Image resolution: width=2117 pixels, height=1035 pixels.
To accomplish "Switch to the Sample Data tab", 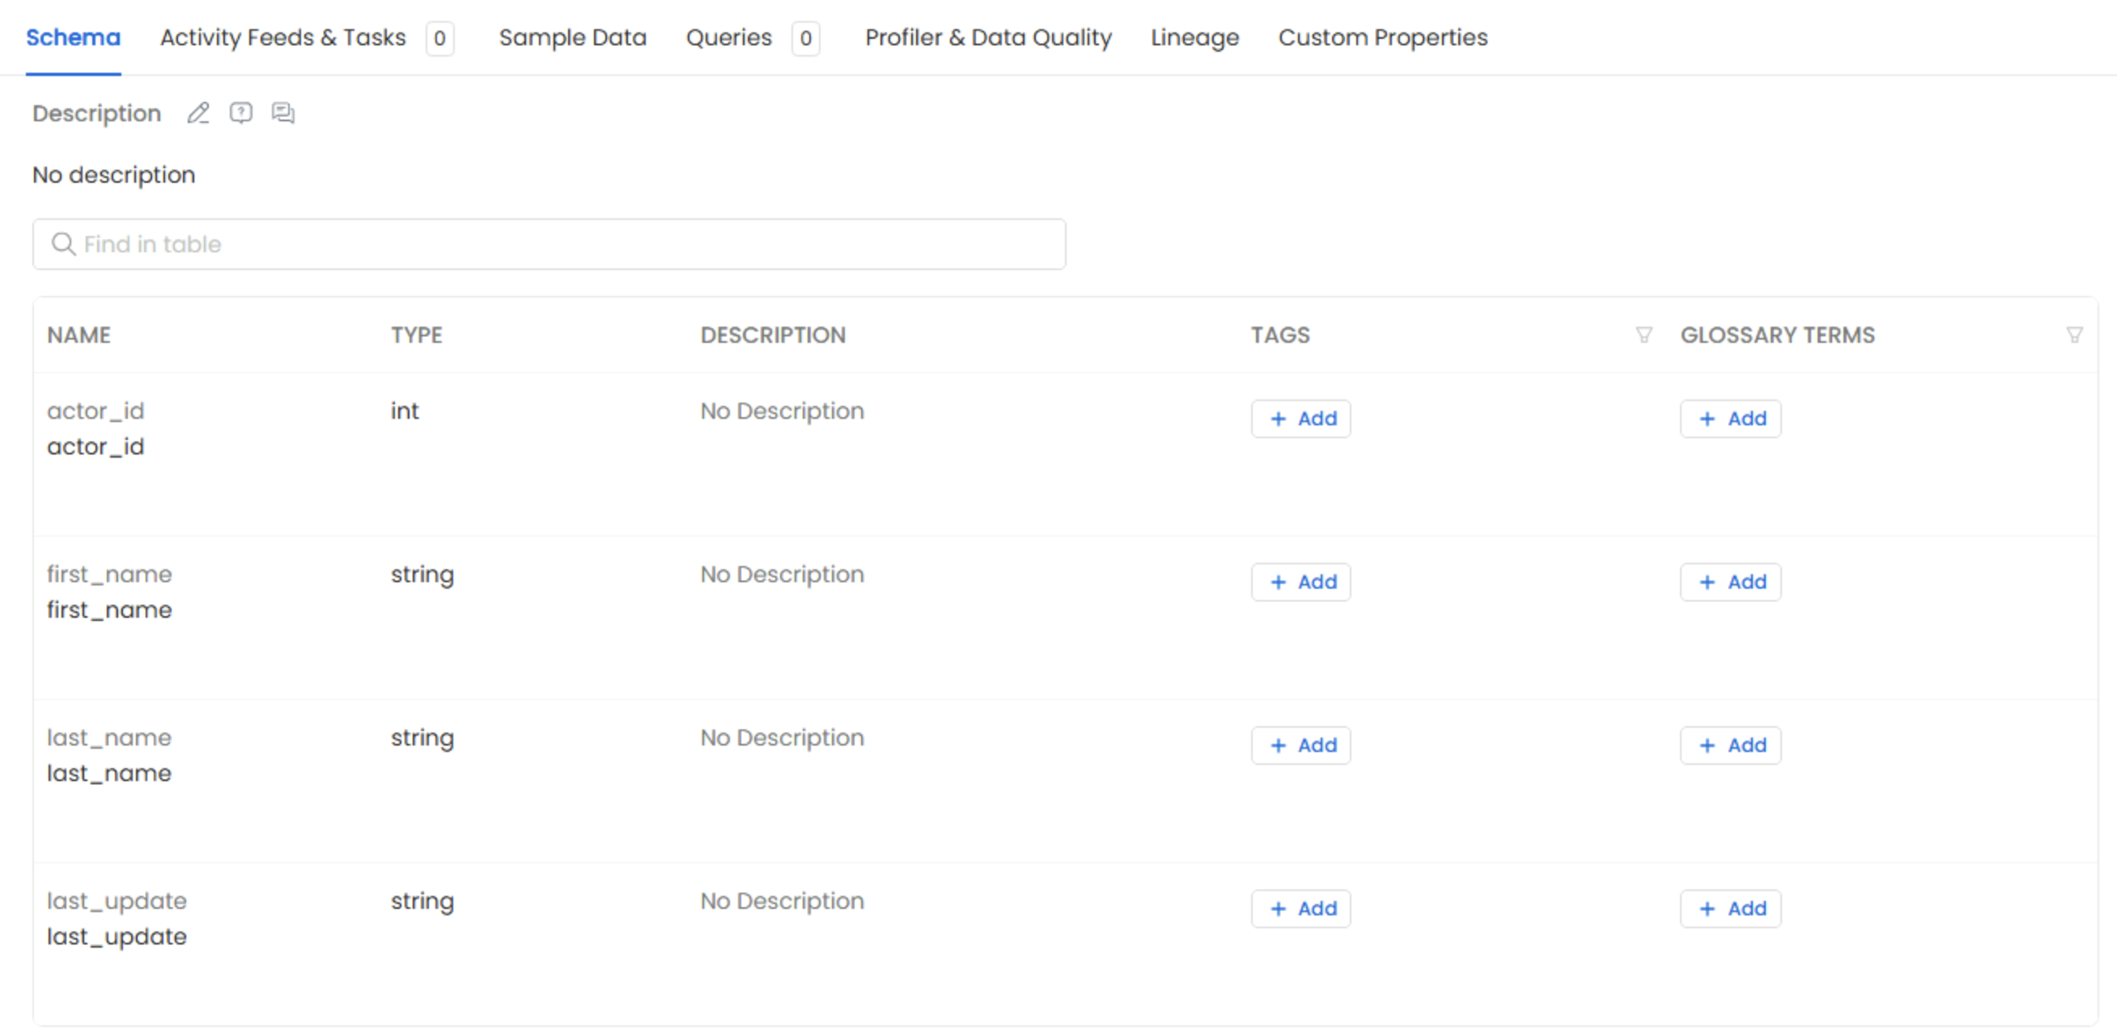I will pos(573,38).
